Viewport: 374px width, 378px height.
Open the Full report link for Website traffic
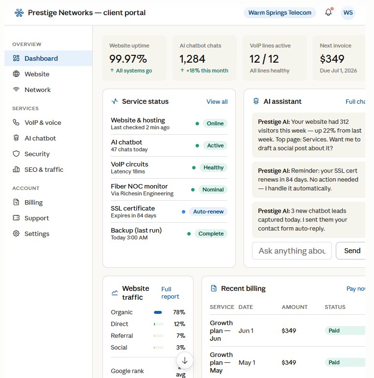tap(170, 293)
